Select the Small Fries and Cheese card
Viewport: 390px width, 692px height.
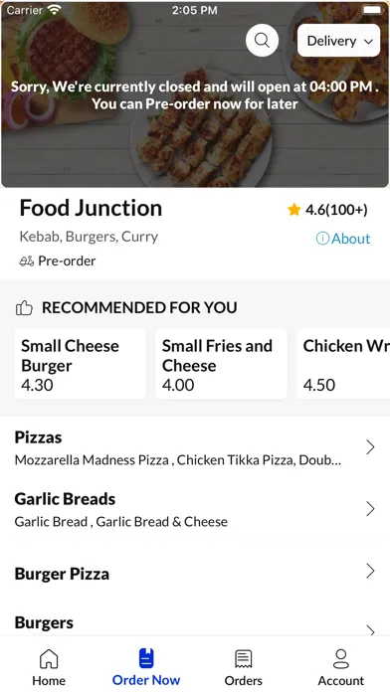tap(221, 364)
